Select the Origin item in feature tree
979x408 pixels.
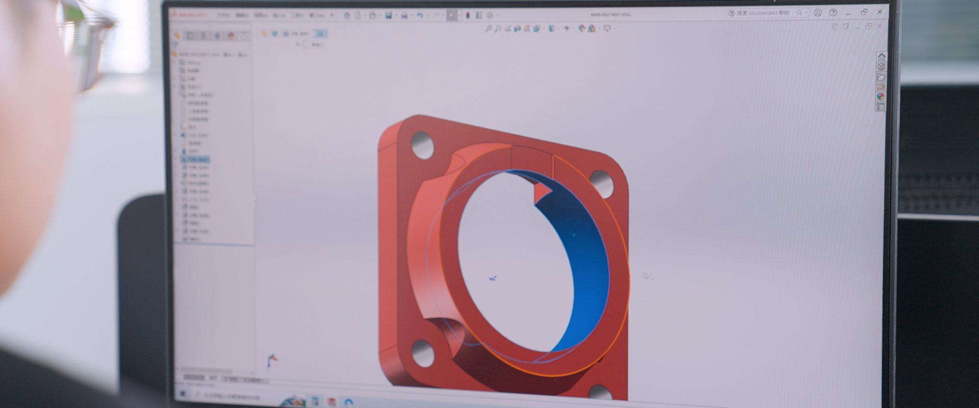(189, 126)
